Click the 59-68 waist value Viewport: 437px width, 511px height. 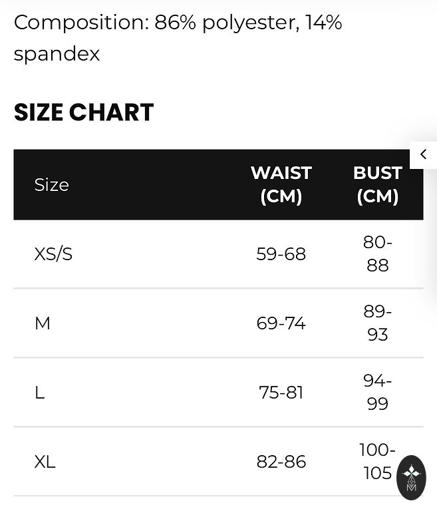point(281,254)
